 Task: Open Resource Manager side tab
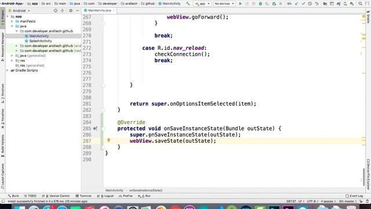click(x=2, y=46)
